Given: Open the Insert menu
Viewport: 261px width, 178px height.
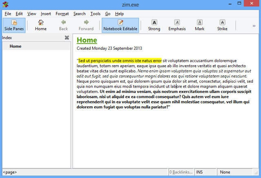Looking at the screenshot, I should [x=46, y=14].
